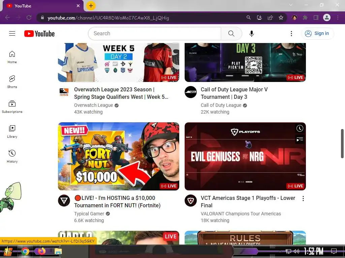Visit VALORANT Champions Tour Americas channel
Image resolution: width=345 pixels, height=258 pixels.
[x=241, y=214]
